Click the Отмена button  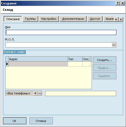pos(41,121)
